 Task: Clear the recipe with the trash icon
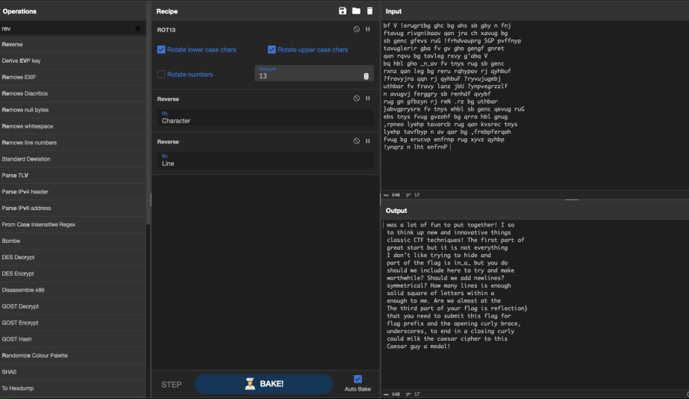369,11
